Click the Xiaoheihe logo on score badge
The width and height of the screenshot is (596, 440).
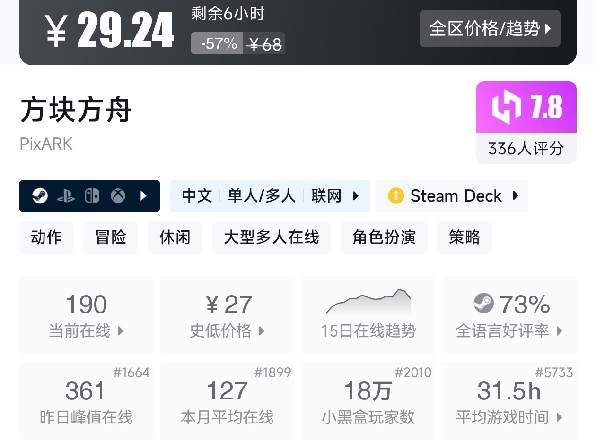[506, 107]
